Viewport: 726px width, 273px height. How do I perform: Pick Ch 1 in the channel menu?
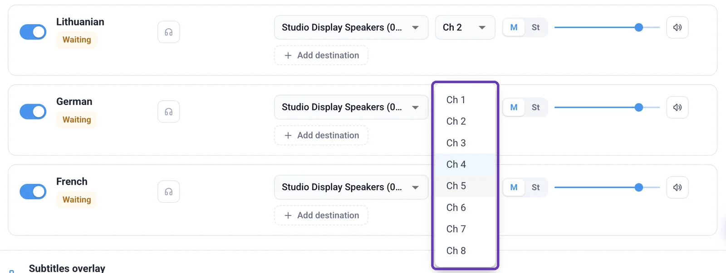pos(465,100)
